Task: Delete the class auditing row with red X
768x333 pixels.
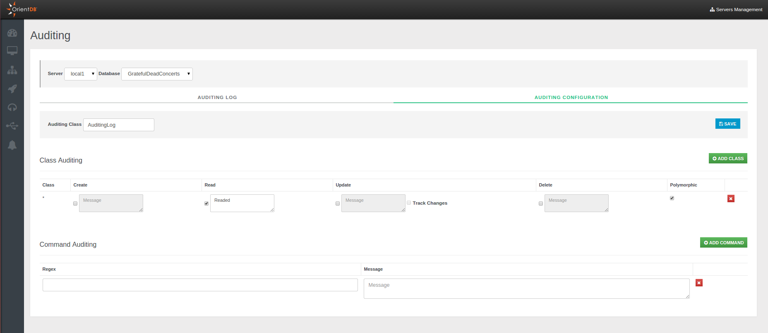Action: [731, 198]
